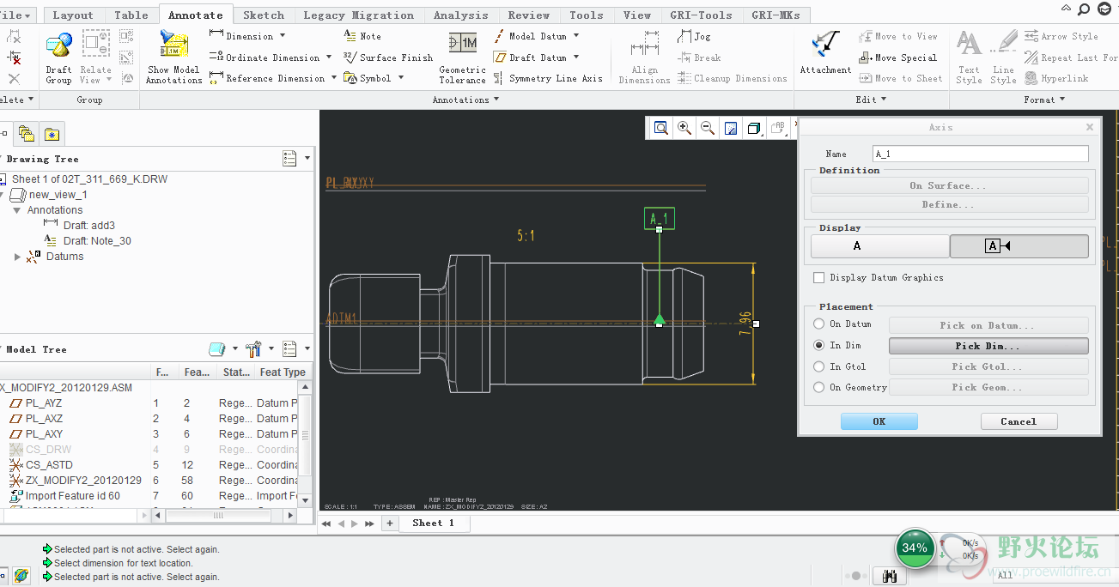The height and width of the screenshot is (587, 1119).
Task: Switch to the Sketch ribbon tab
Action: pyautogui.click(x=264, y=15)
